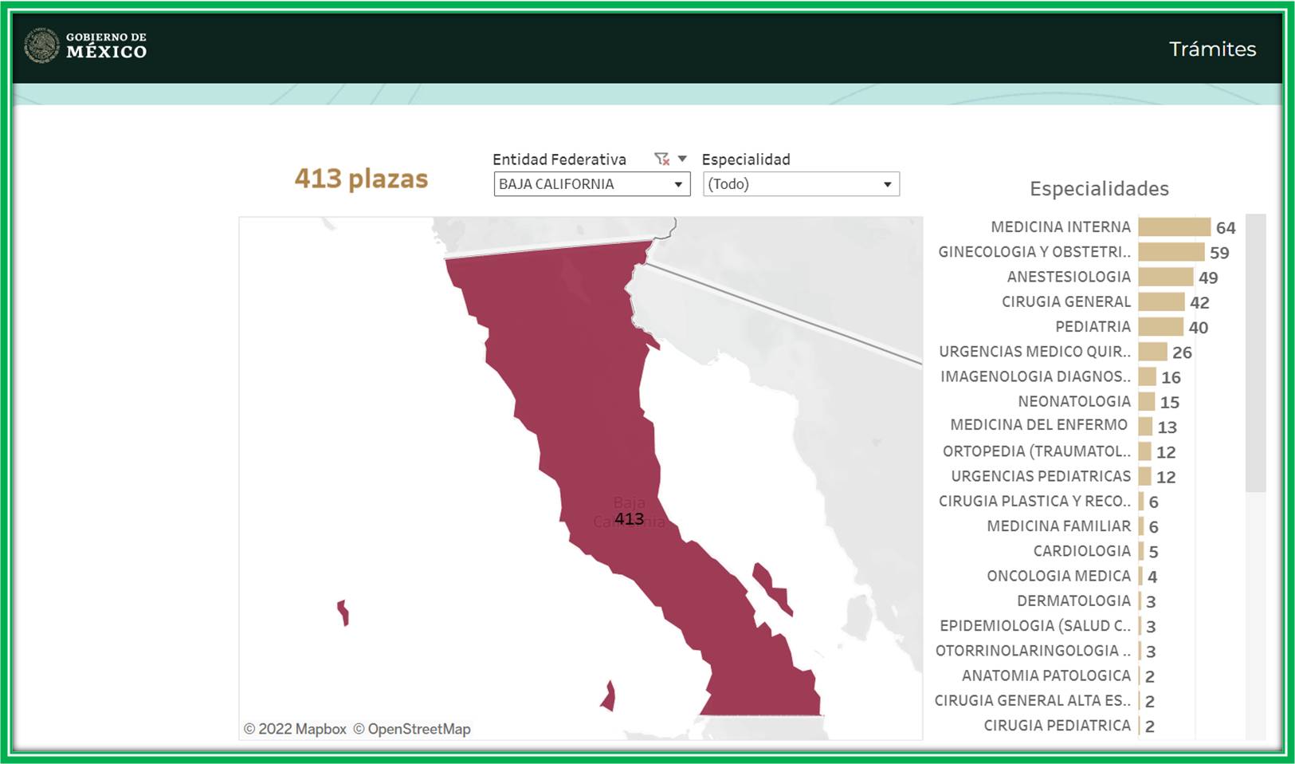Viewport: 1295px width, 764px height.
Task: Select the DERMATOLOGIA specialty row
Action: coord(1073,601)
